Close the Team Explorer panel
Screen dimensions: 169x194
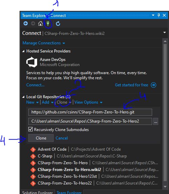click(164, 15)
